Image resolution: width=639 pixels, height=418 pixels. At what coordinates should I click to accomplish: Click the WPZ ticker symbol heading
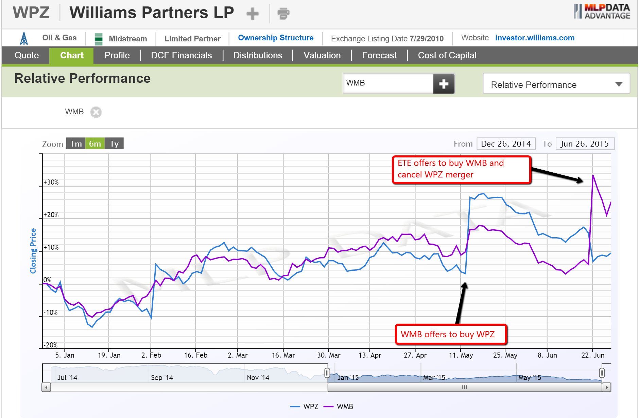tap(31, 13)
